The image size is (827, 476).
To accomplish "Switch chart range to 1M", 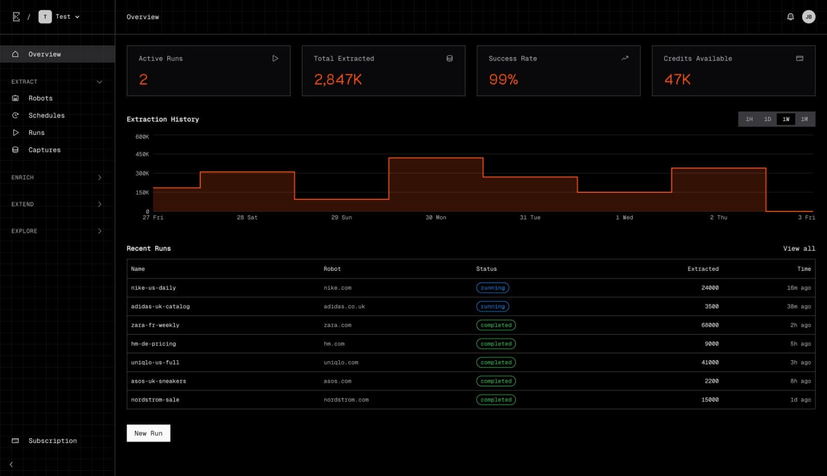I will (804, 119).
